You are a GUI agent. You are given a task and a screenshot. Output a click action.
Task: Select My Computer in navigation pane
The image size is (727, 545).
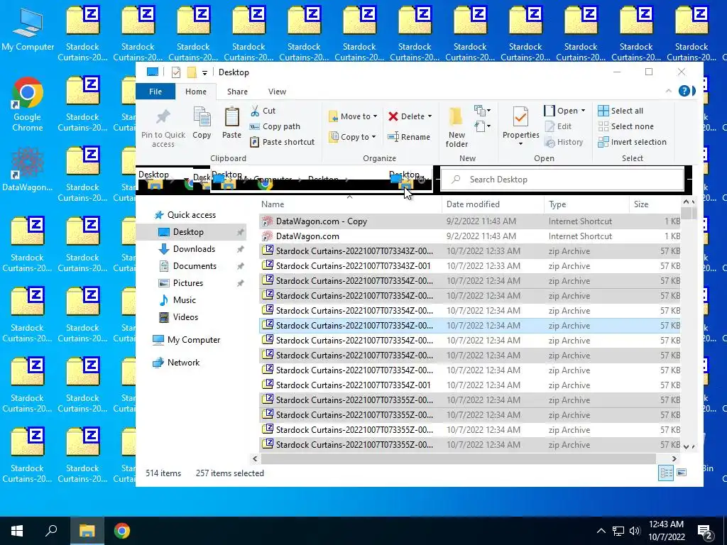[x=193, y=340]
